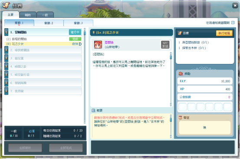Click the first empty reward item slot
The width and height of the screenshot is (240, 159).
[x=182, y=107]
